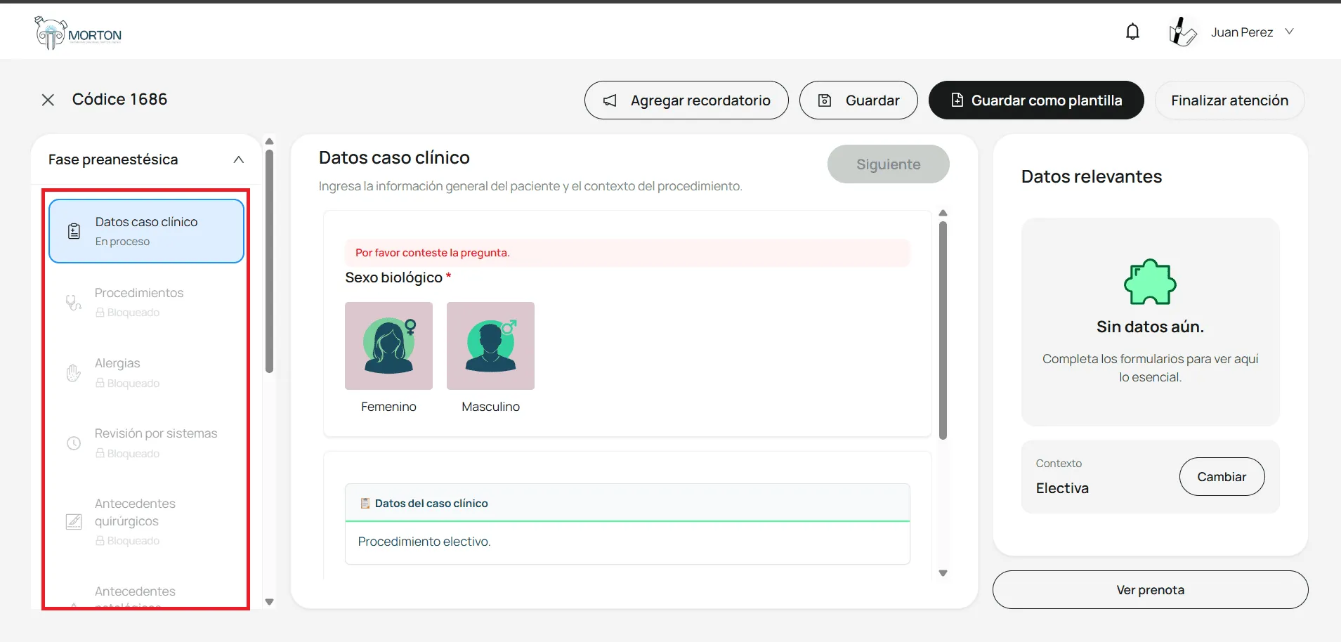Click the Femenino label text
1341x642 pixels.
[x=388, y=407]
